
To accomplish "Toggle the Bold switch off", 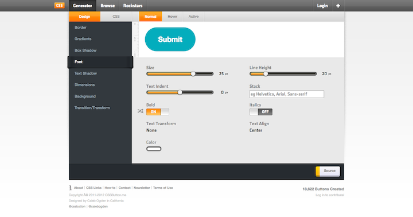I will point(158,112).
